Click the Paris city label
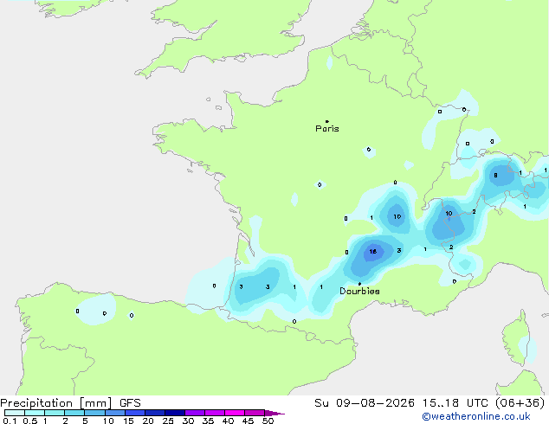The height and width of the screenshot is (424, 549). (327, 129)
